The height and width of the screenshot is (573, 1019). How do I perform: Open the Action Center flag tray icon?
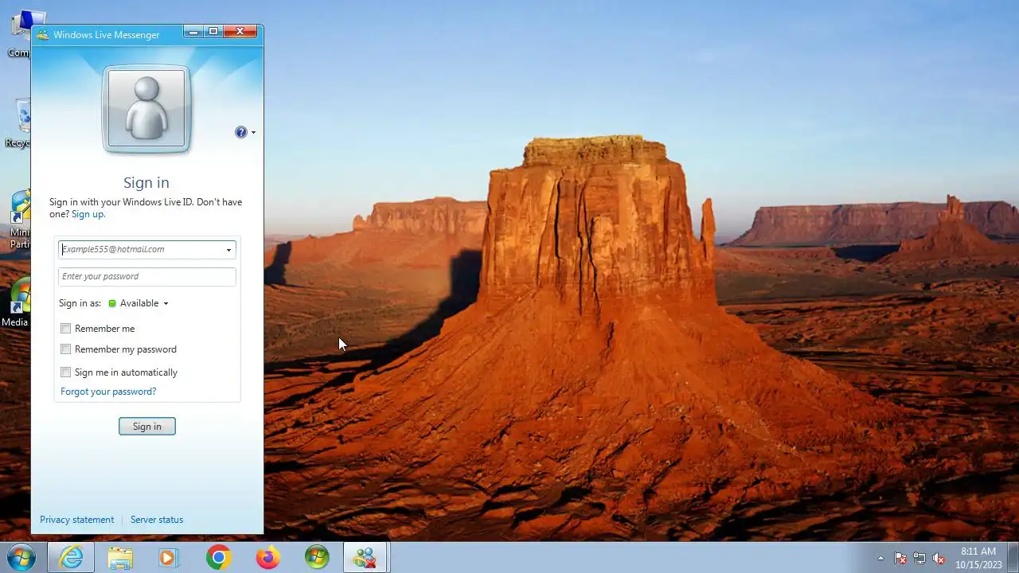pos(900,558)
